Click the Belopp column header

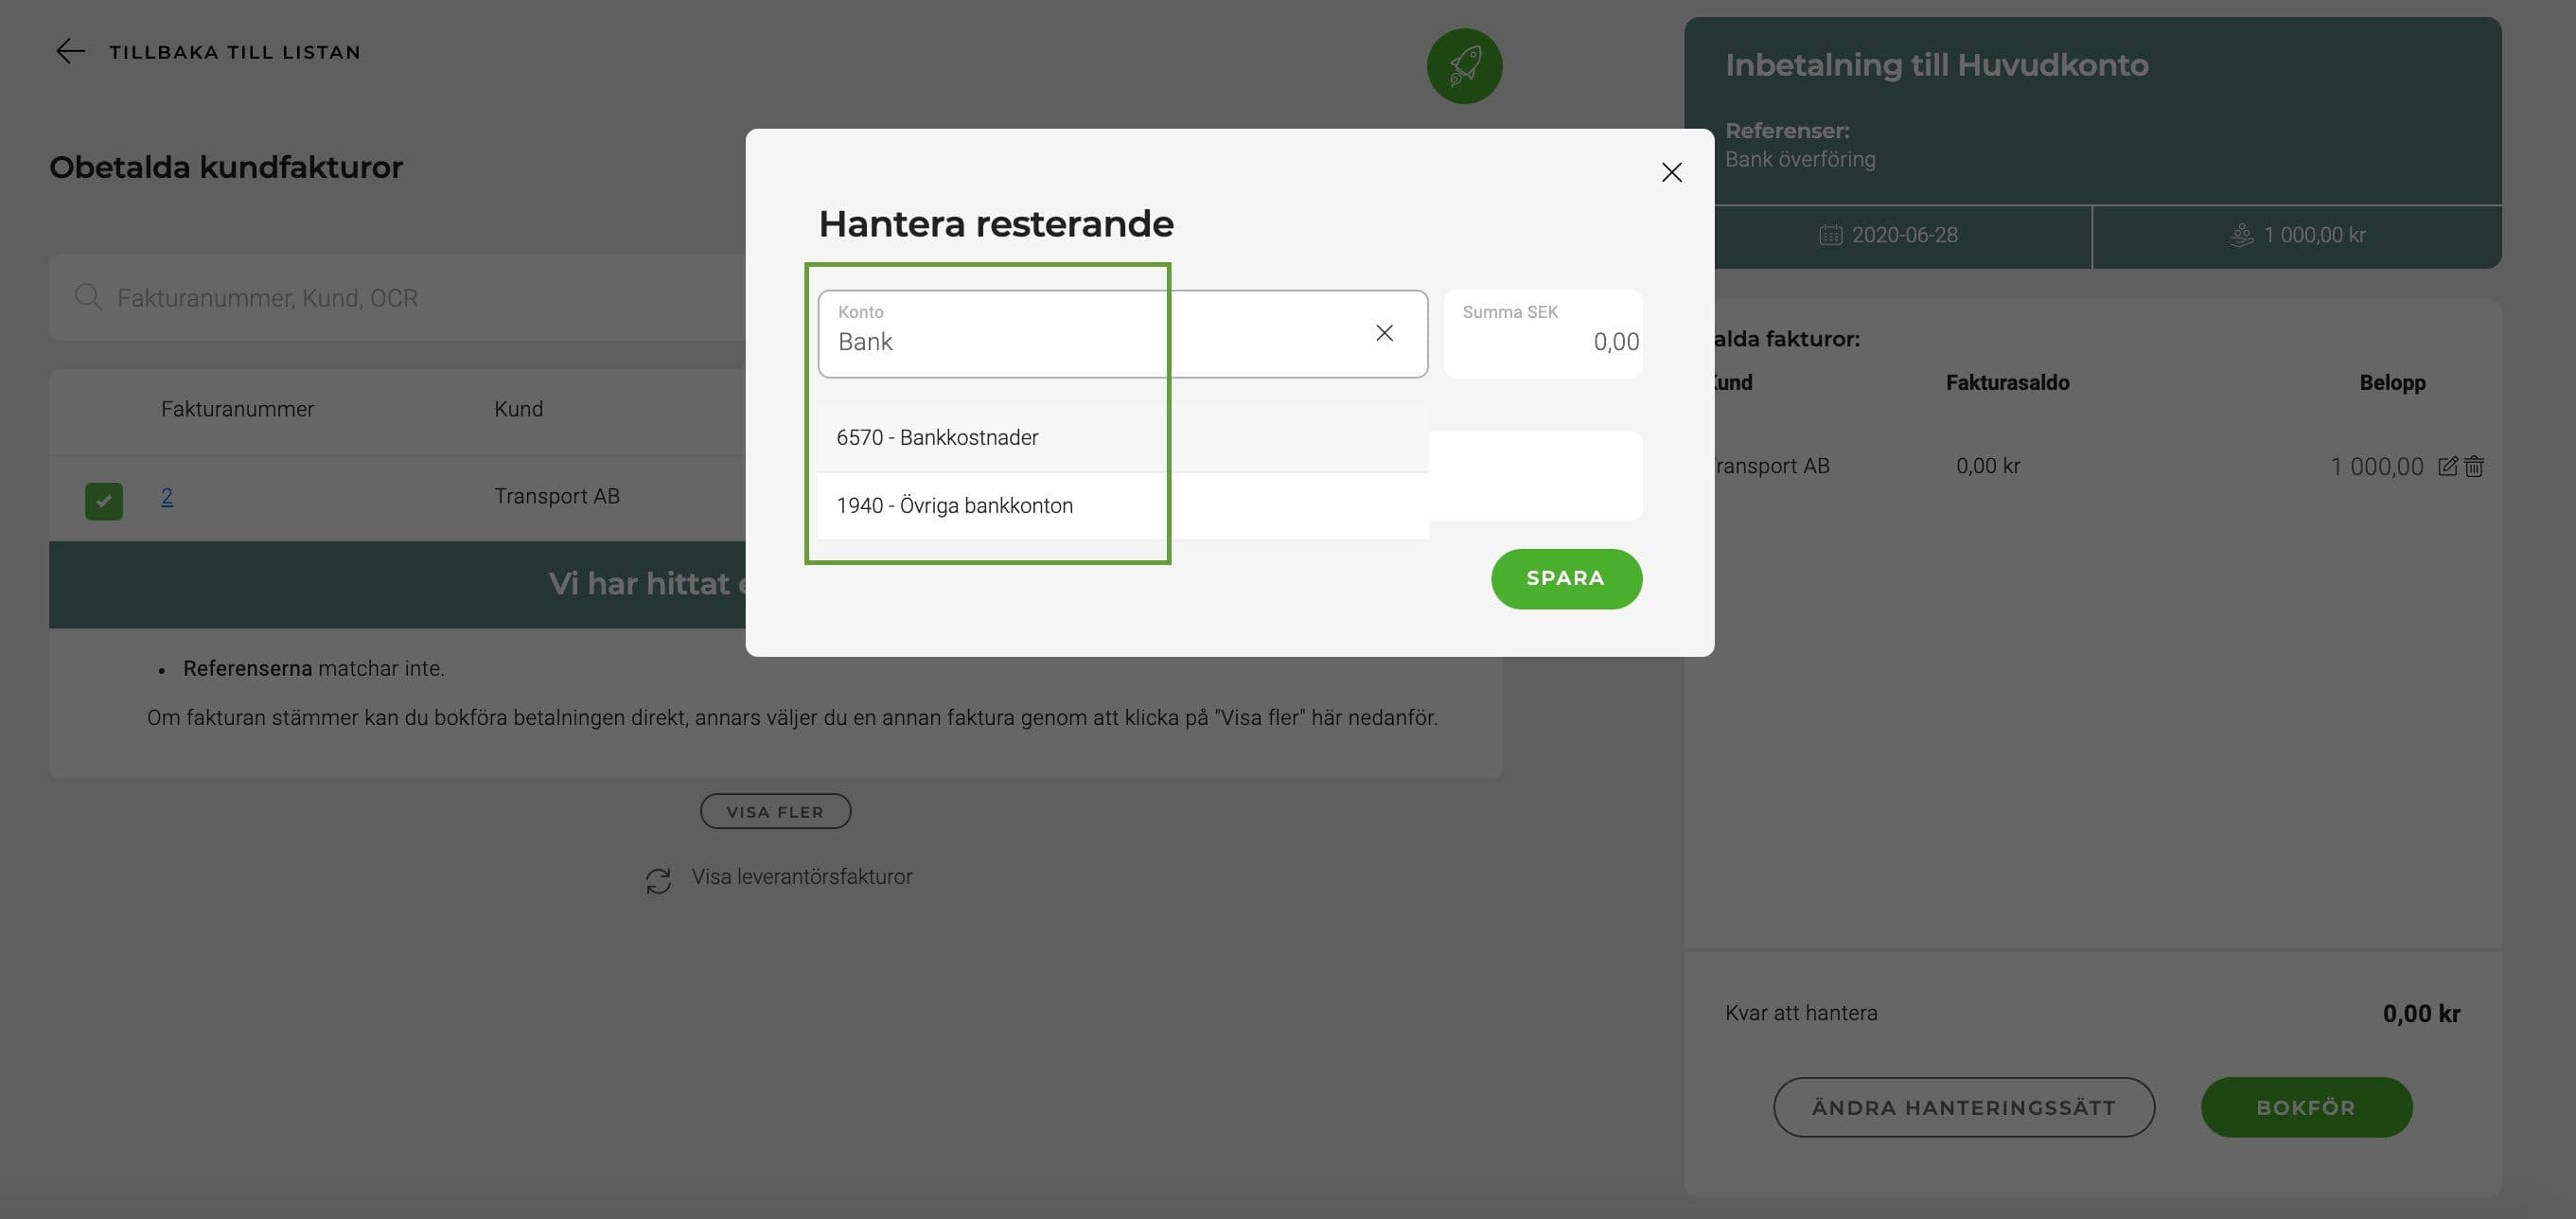(2392, 382)
